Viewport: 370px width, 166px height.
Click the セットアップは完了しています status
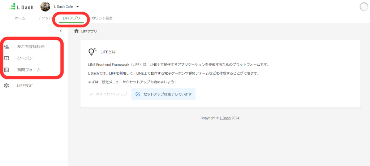pyautogui.click(x=163, y=94)
